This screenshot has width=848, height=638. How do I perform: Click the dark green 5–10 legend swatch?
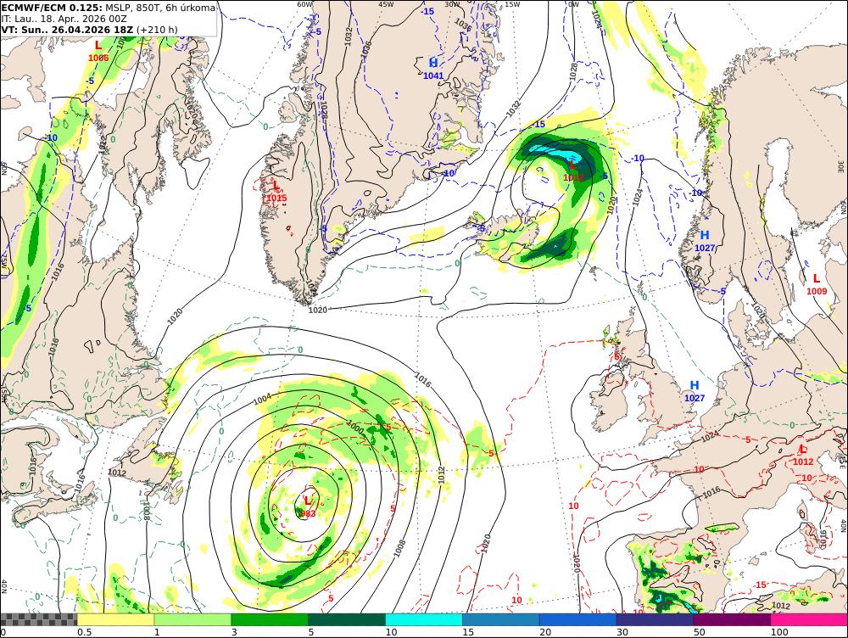click(x=347, y=619)
